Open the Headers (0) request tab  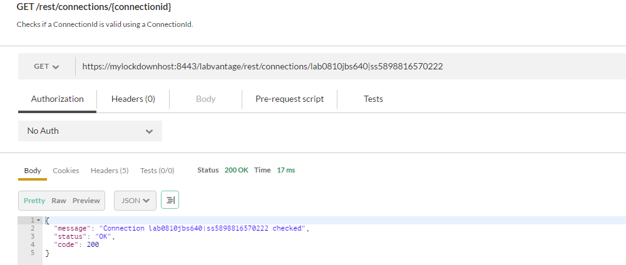click(x=133, y=99)
